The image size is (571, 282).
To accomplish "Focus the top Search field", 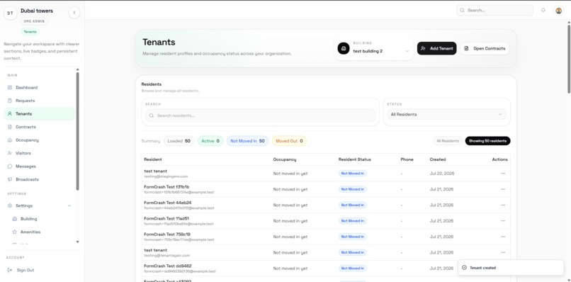I will coord(495,10).
